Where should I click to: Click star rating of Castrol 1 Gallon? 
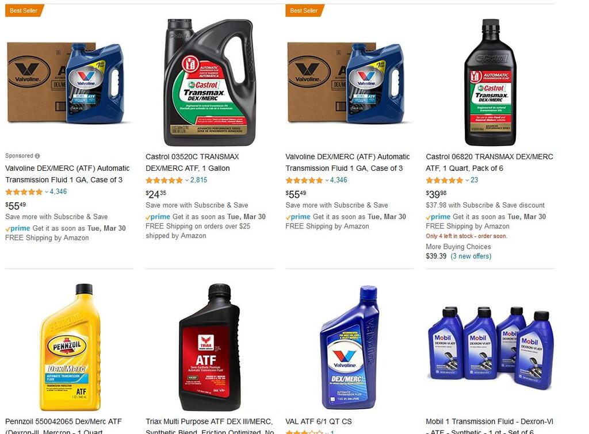pyautogui.click(x=164, y=180)
